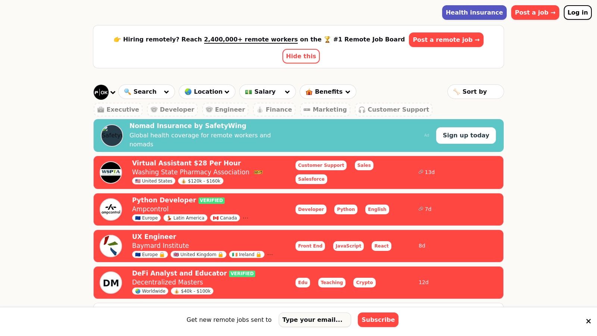Viewport: 597px width, 336px height.
Task: Click the Developer skill tag
Action: (311, 209)
